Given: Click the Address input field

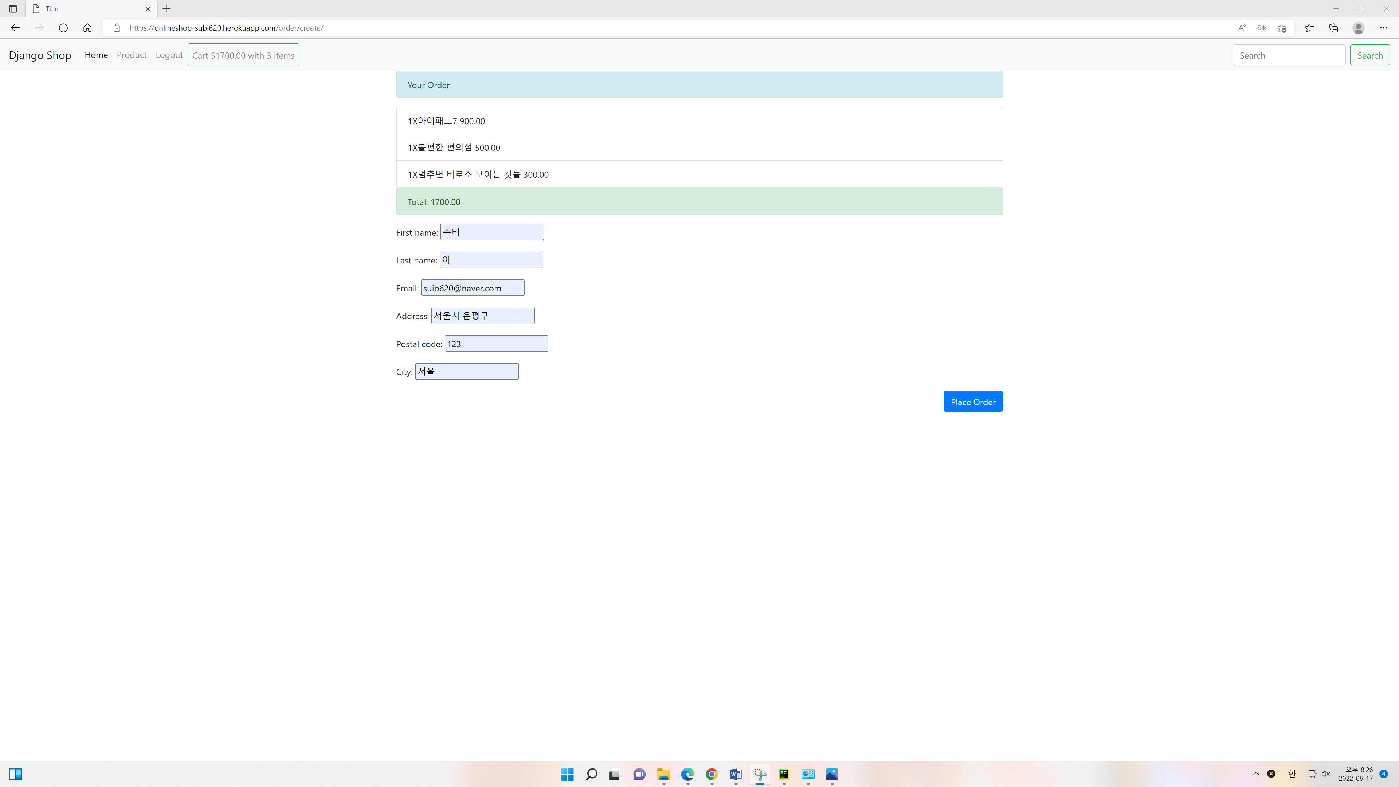Looking at the screenshot, I should (x=483, y=316).
